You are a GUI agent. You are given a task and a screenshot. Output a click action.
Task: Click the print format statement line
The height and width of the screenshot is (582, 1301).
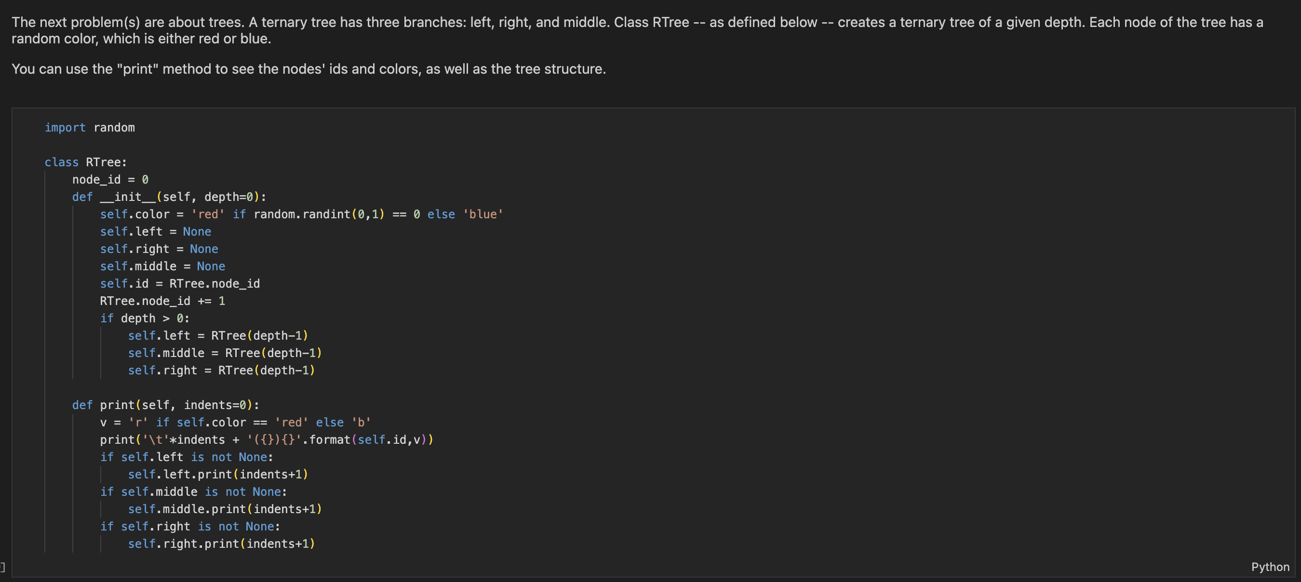(x=266, y=440)
